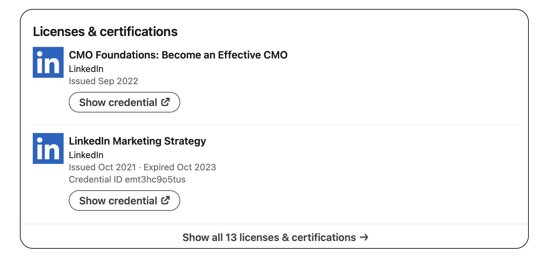
Task: Click the divider above the Show all link
Action: click(x=274, y=224)
